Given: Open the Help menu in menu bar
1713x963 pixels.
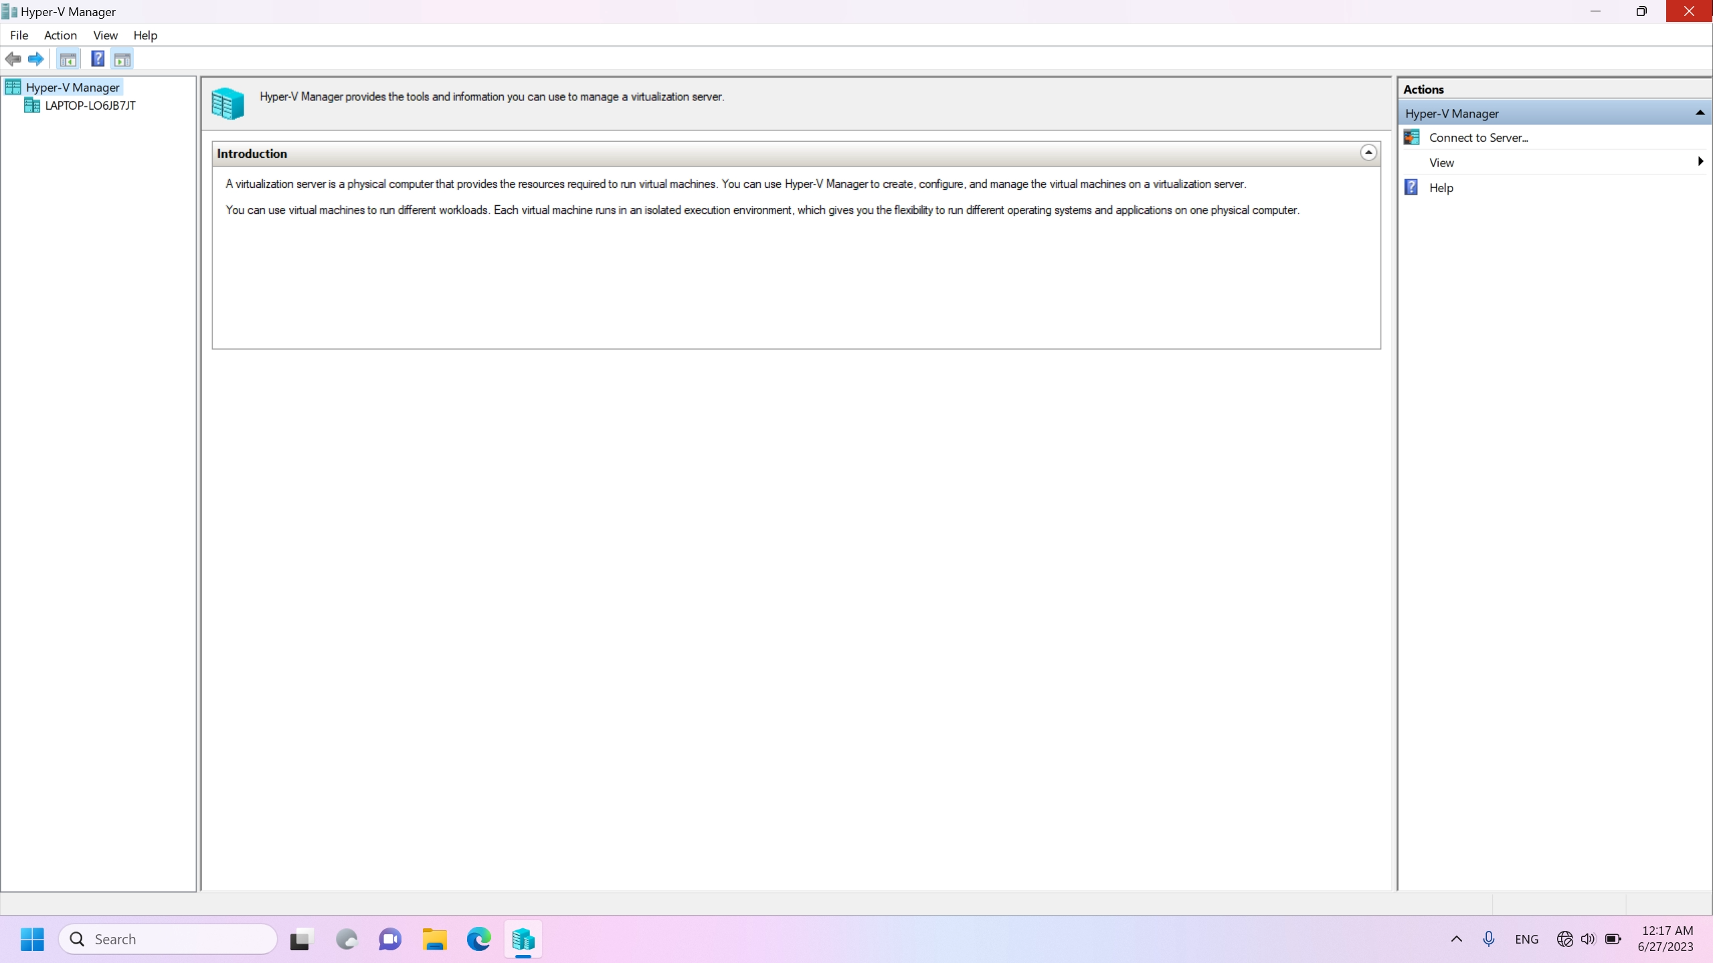Looking at the screenshot, I should tap(145, 35).
